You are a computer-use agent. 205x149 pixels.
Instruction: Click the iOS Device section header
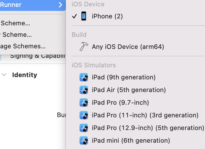click(88, 4)
